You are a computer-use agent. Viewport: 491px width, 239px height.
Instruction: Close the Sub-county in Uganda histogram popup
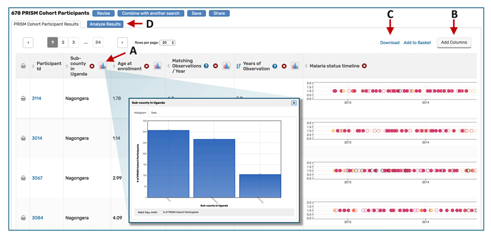pyautogui.click(x=294, y=103)
